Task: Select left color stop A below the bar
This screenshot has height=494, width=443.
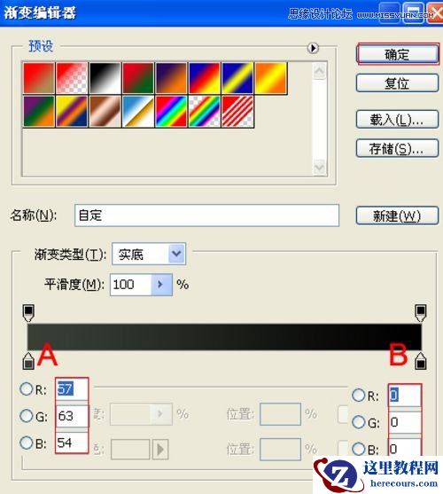Action: click(28, 361)
